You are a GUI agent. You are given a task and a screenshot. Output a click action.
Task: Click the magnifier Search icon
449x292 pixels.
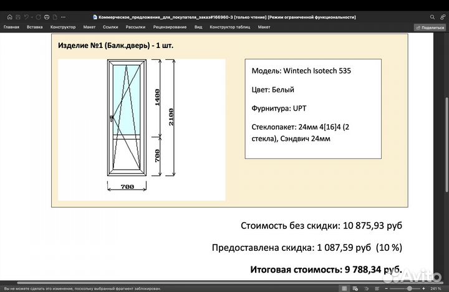click(x=432, y=17)
